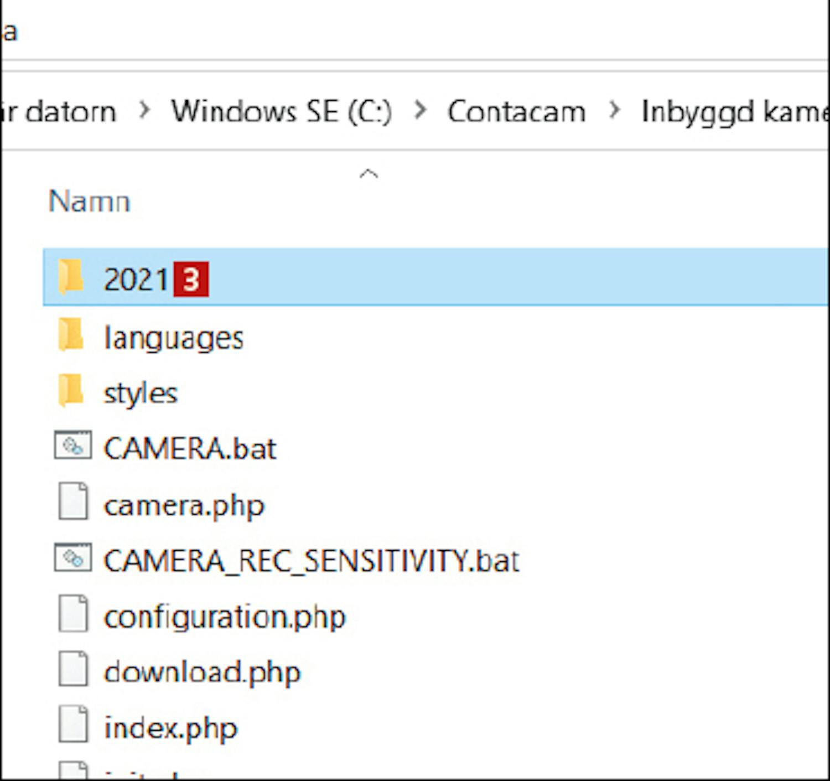Click the download.php file icon

pyautogui.click(x=73, y=669)
